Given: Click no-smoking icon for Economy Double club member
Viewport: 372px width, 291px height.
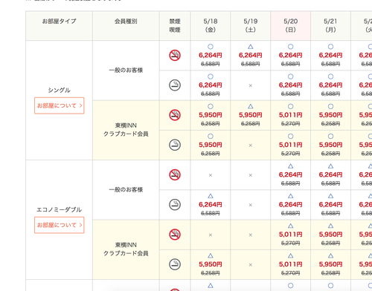Looking at the screenshot, I should coord(175,235).
